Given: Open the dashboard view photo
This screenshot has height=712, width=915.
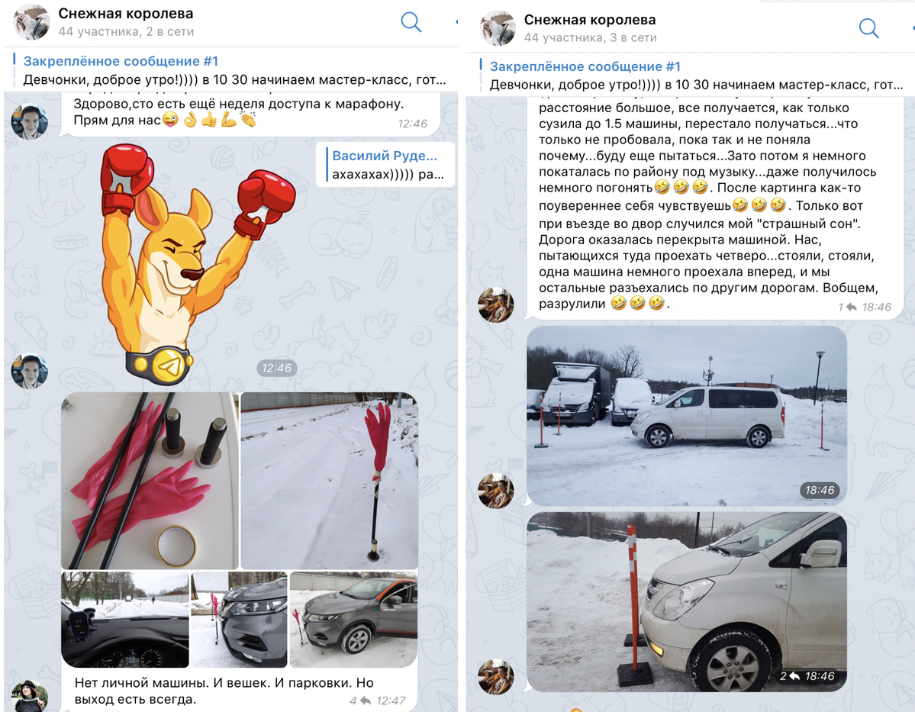Looking at the screenshot, I should pyautogui.click(x=125, y=619).
